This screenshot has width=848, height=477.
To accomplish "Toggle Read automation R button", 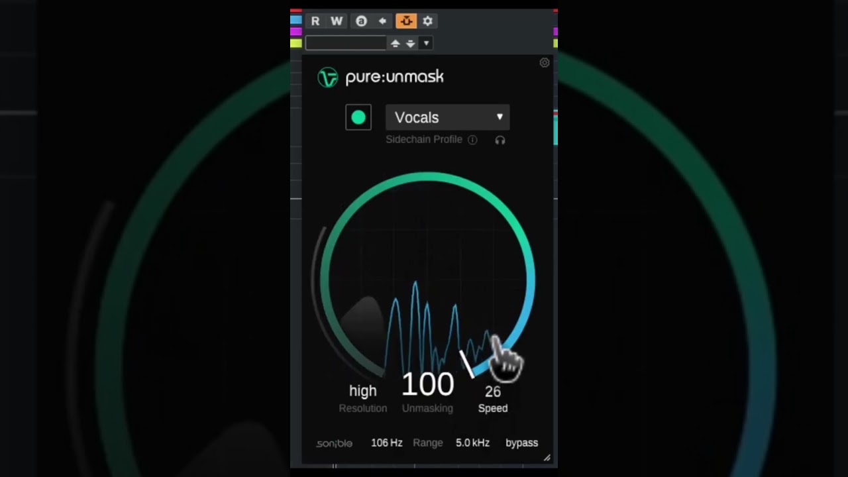I will 315,21.
